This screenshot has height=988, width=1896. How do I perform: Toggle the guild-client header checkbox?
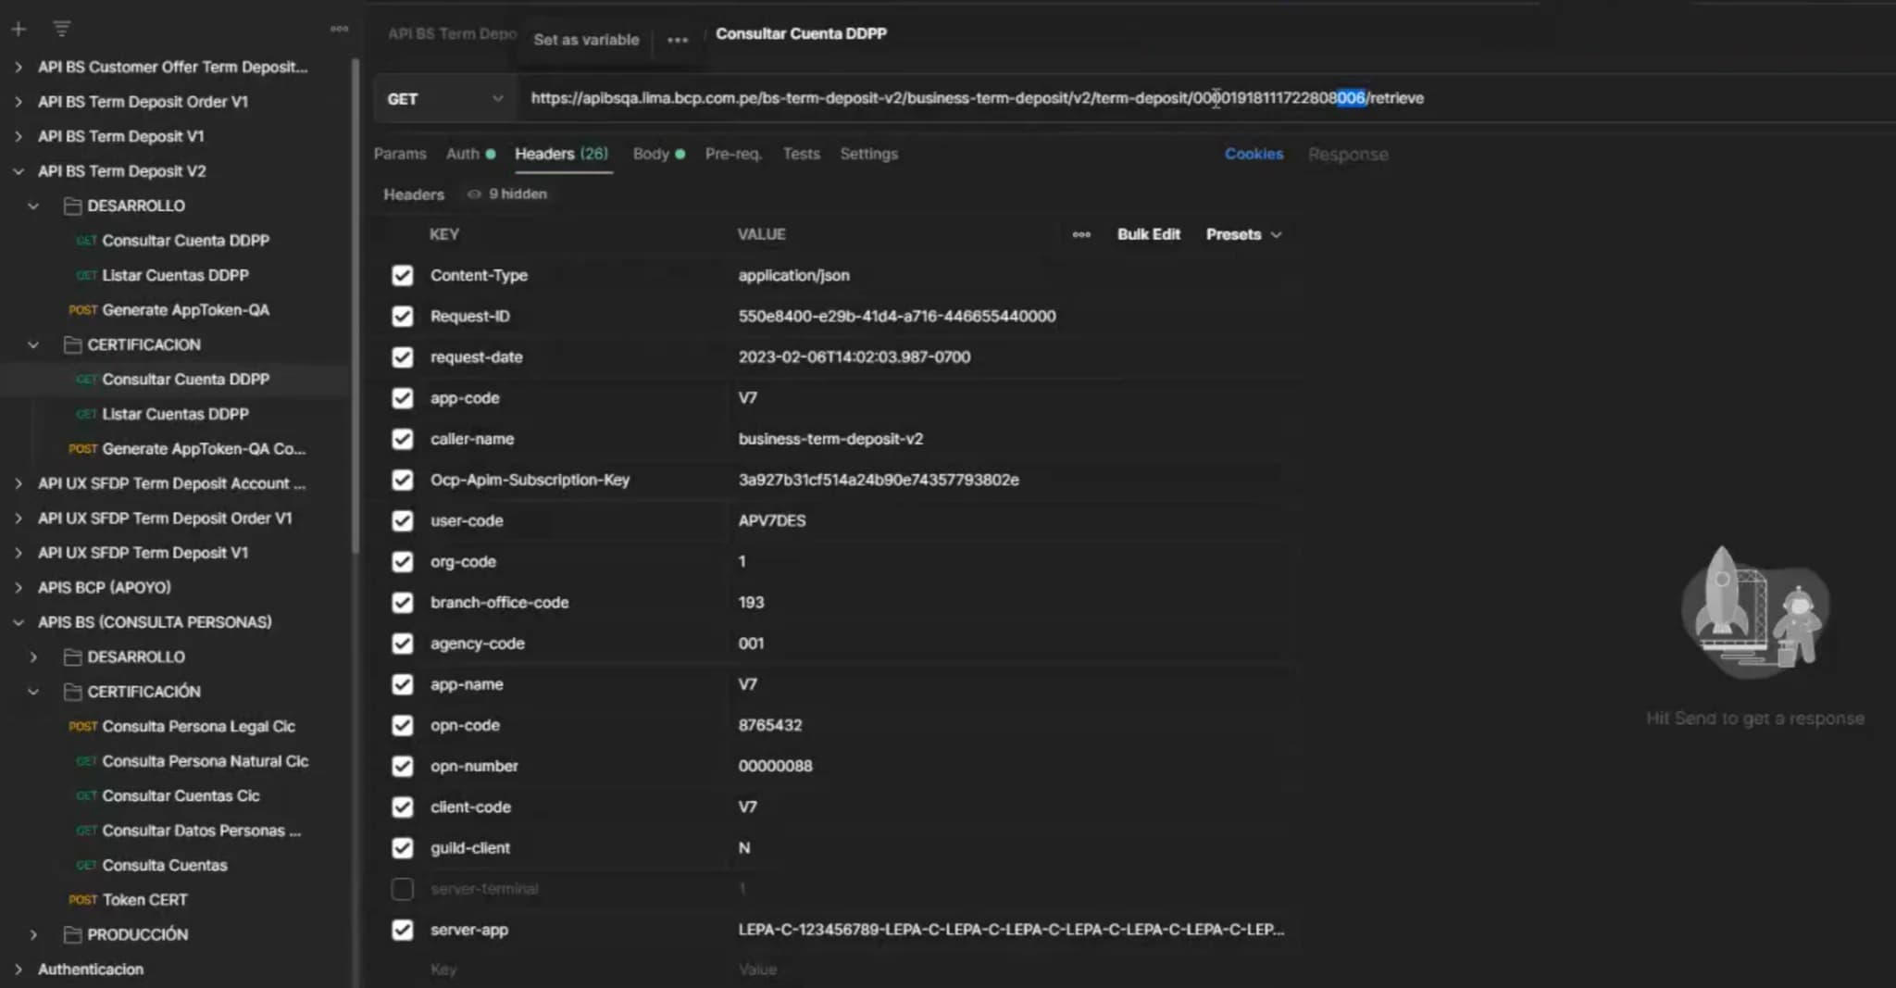[402, 848]
